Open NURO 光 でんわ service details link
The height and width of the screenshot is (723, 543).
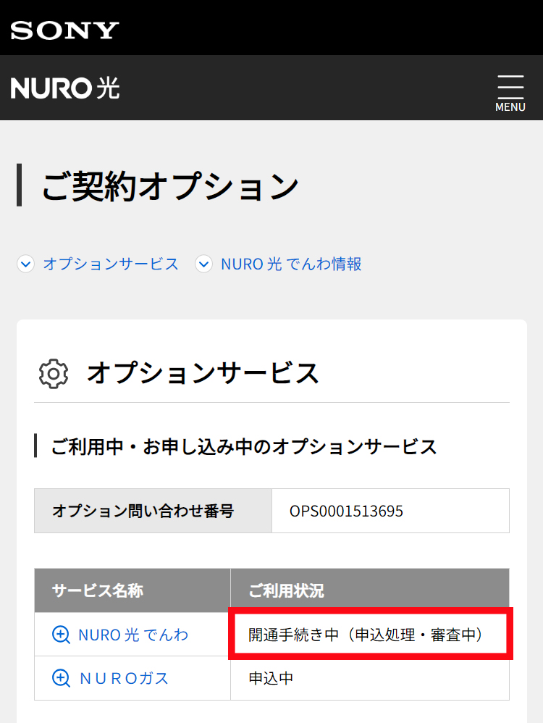(x=133, y=635)
